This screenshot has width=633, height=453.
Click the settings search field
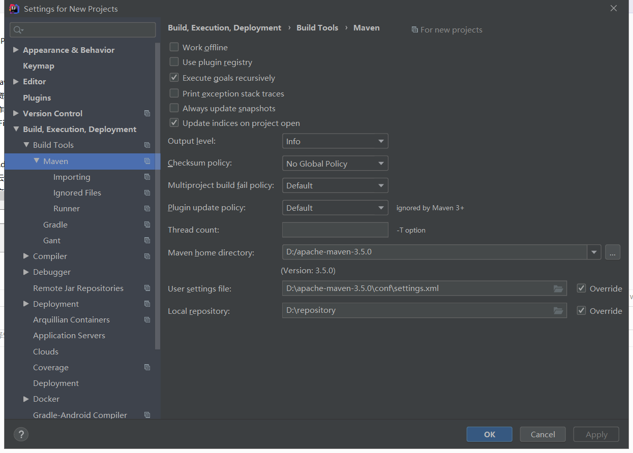(83, 30)
